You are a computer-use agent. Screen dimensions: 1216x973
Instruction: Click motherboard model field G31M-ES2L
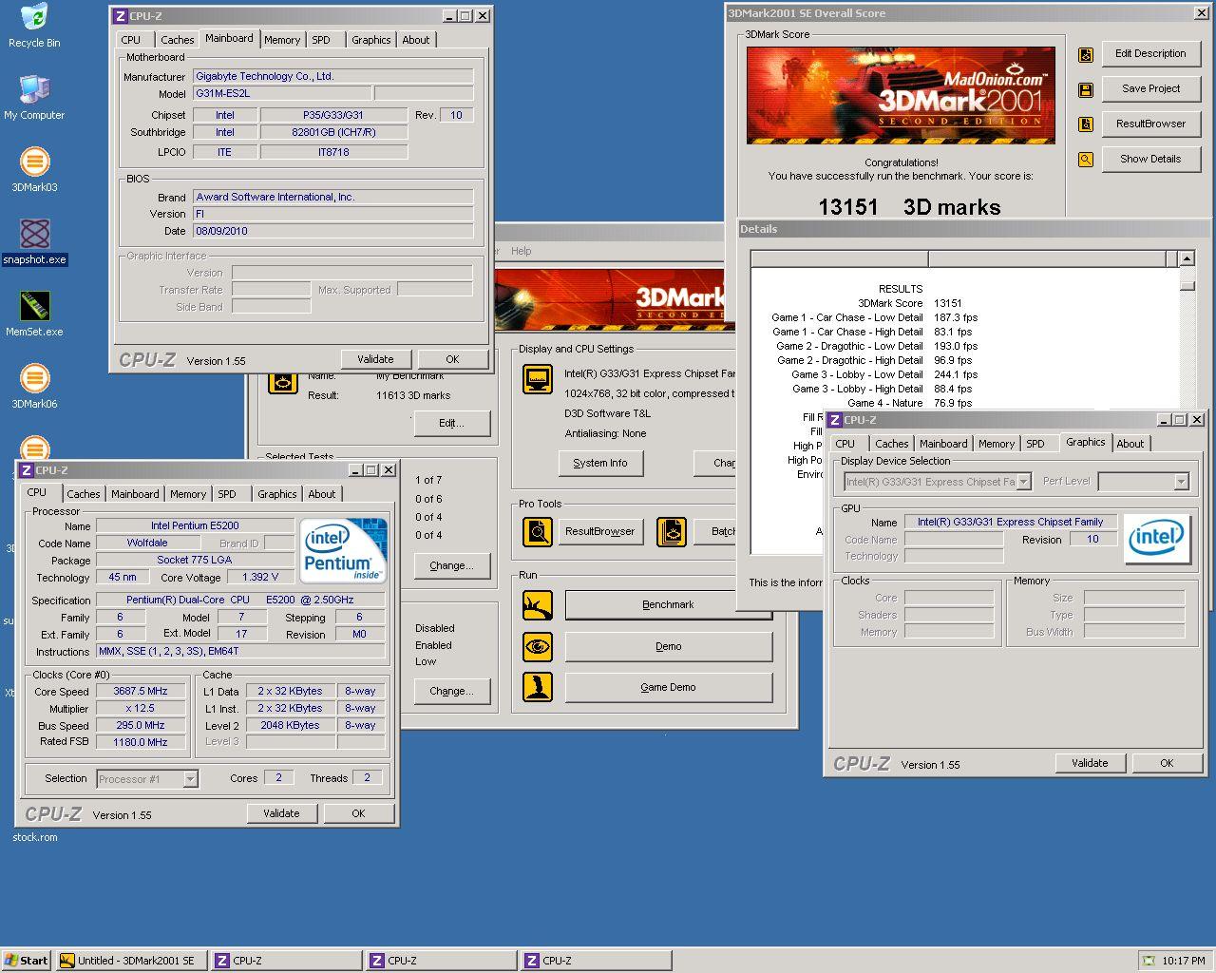(281, 94)
